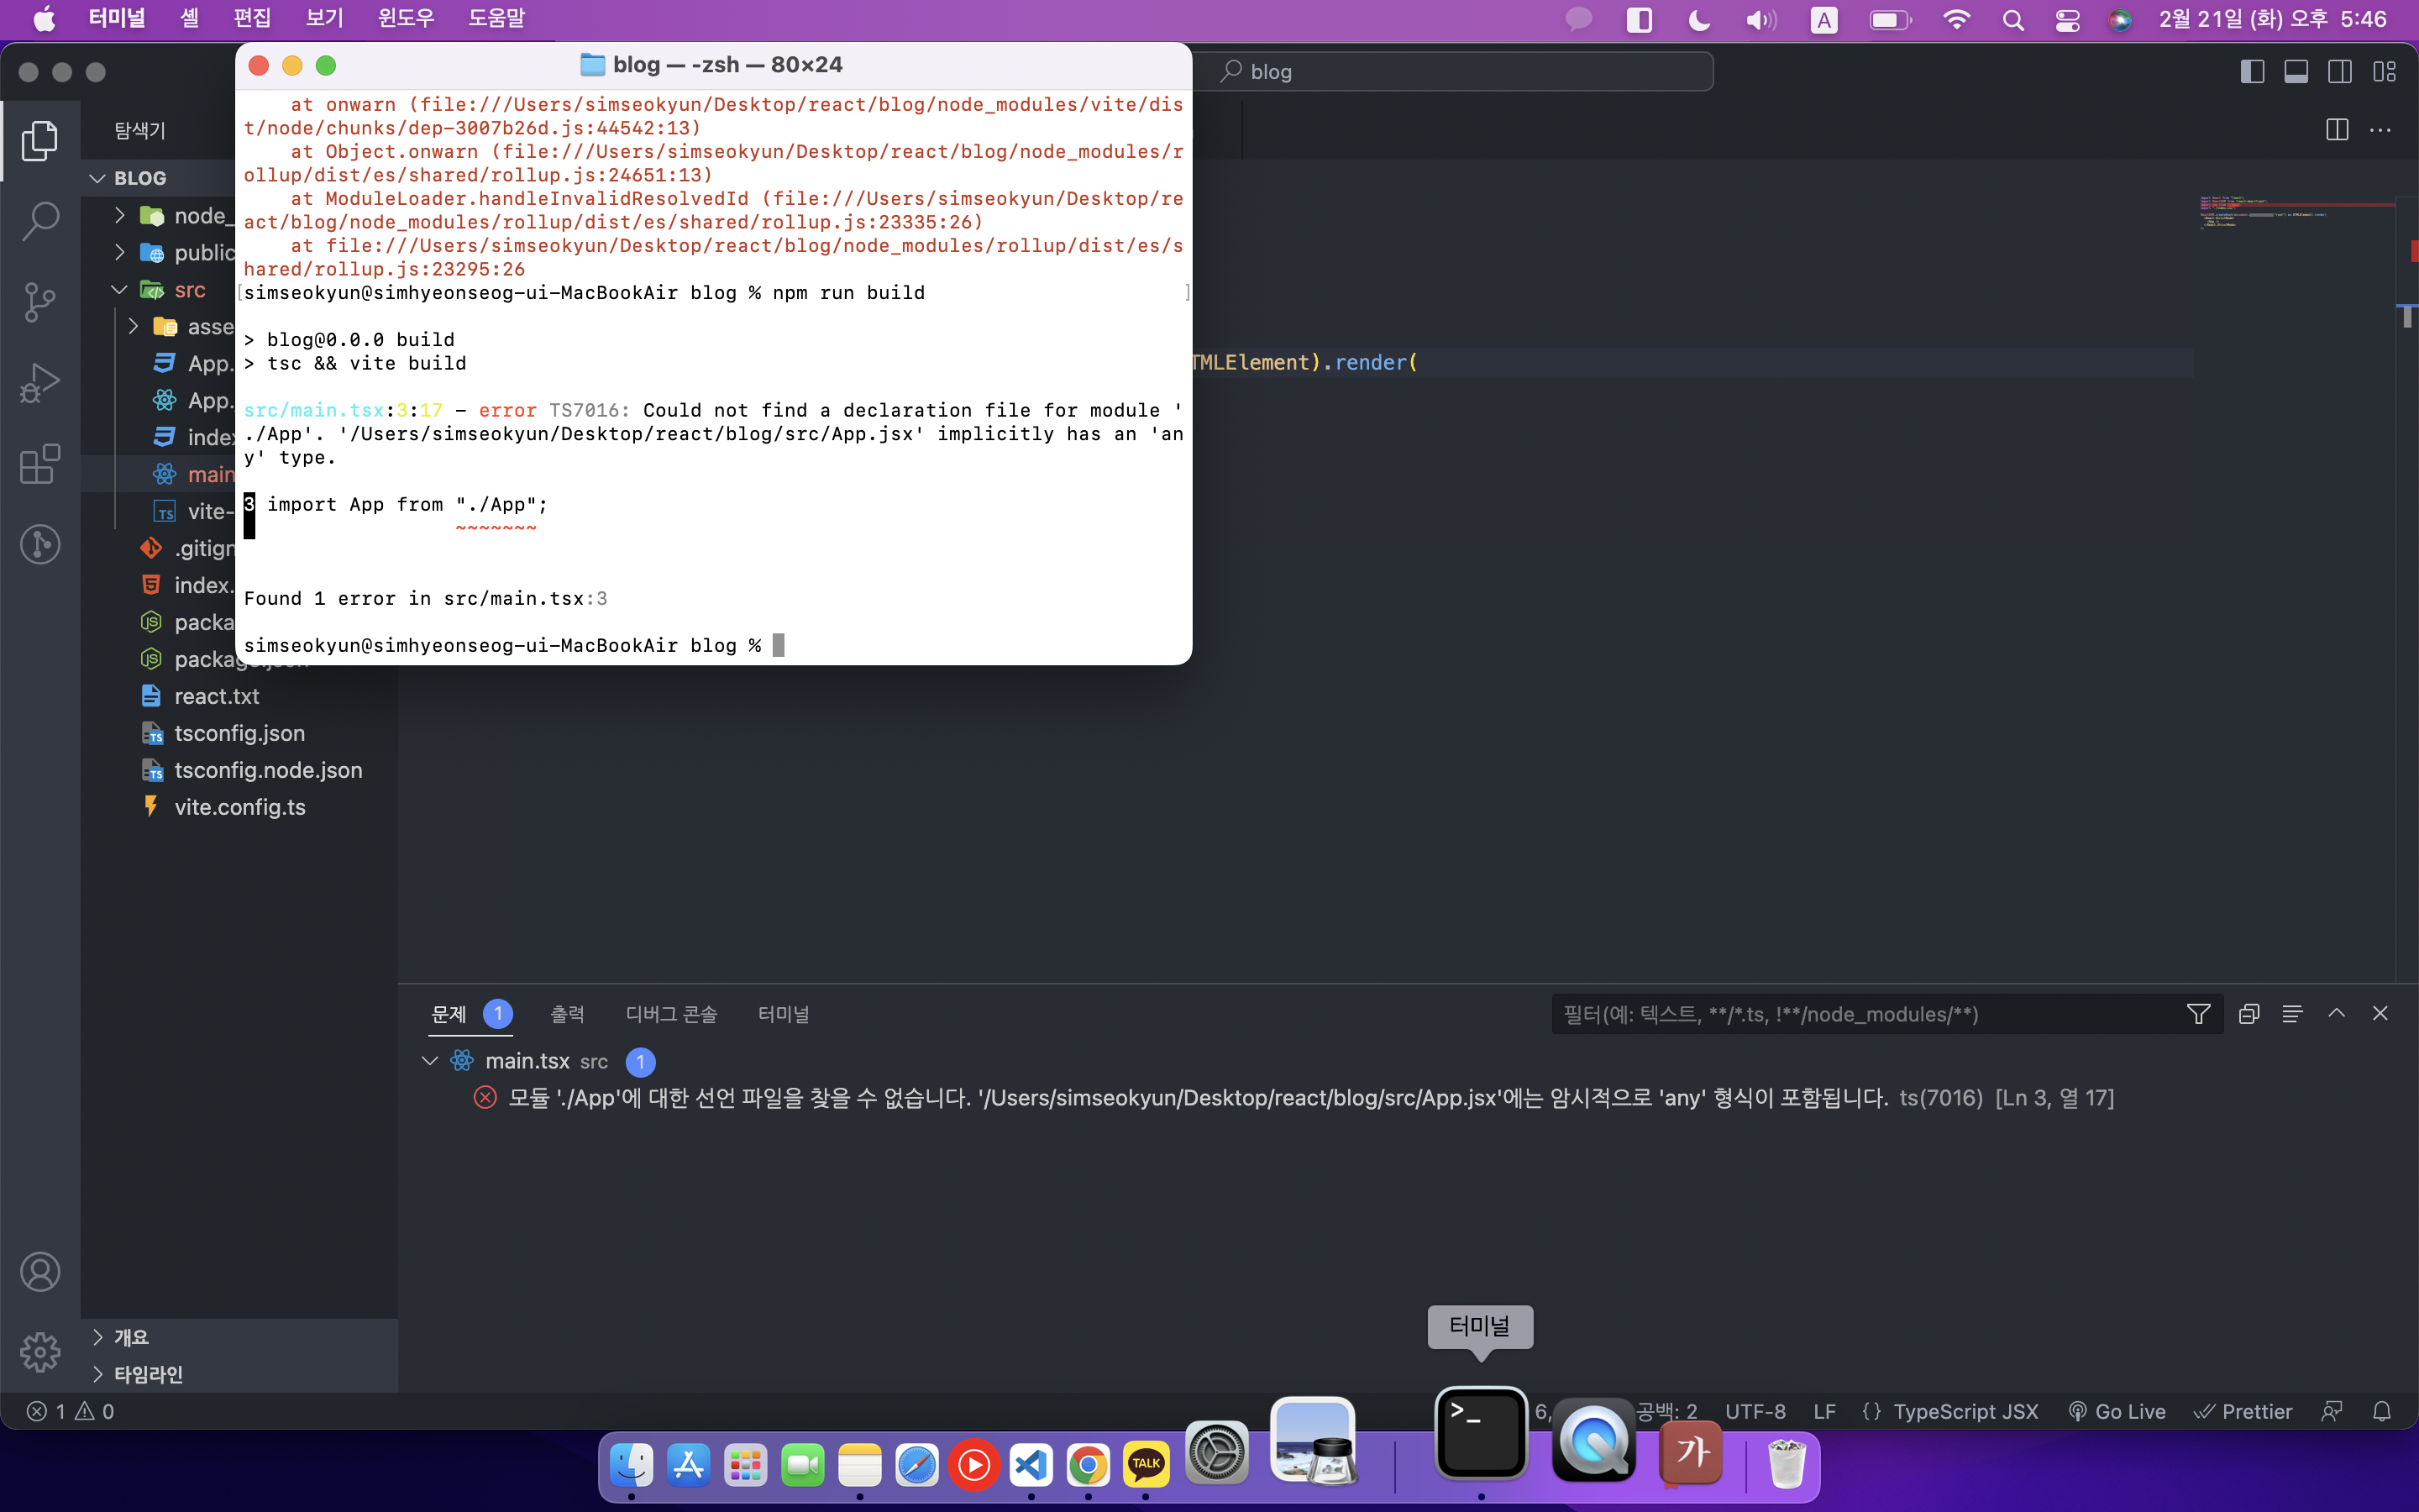Screen dimensions: 2419x1512
Task: Click the feedback icon in status bar
Action: 2332,1411
